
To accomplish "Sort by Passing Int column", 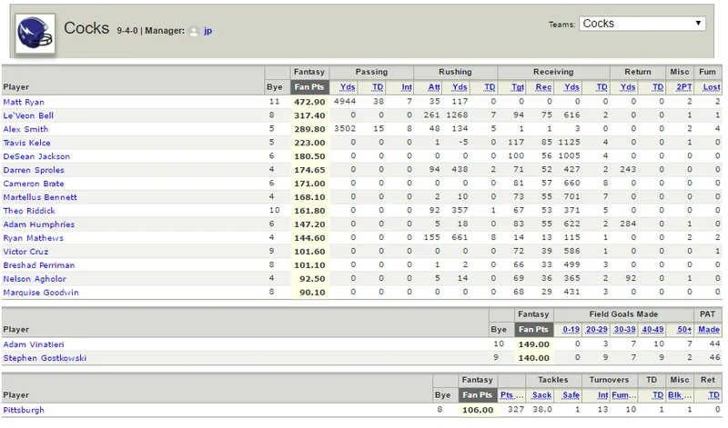I will tap(406, 86).
